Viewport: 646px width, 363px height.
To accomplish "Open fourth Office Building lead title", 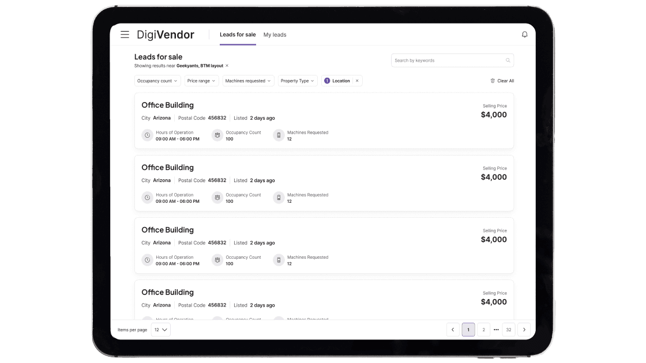I will click(168, 292).
